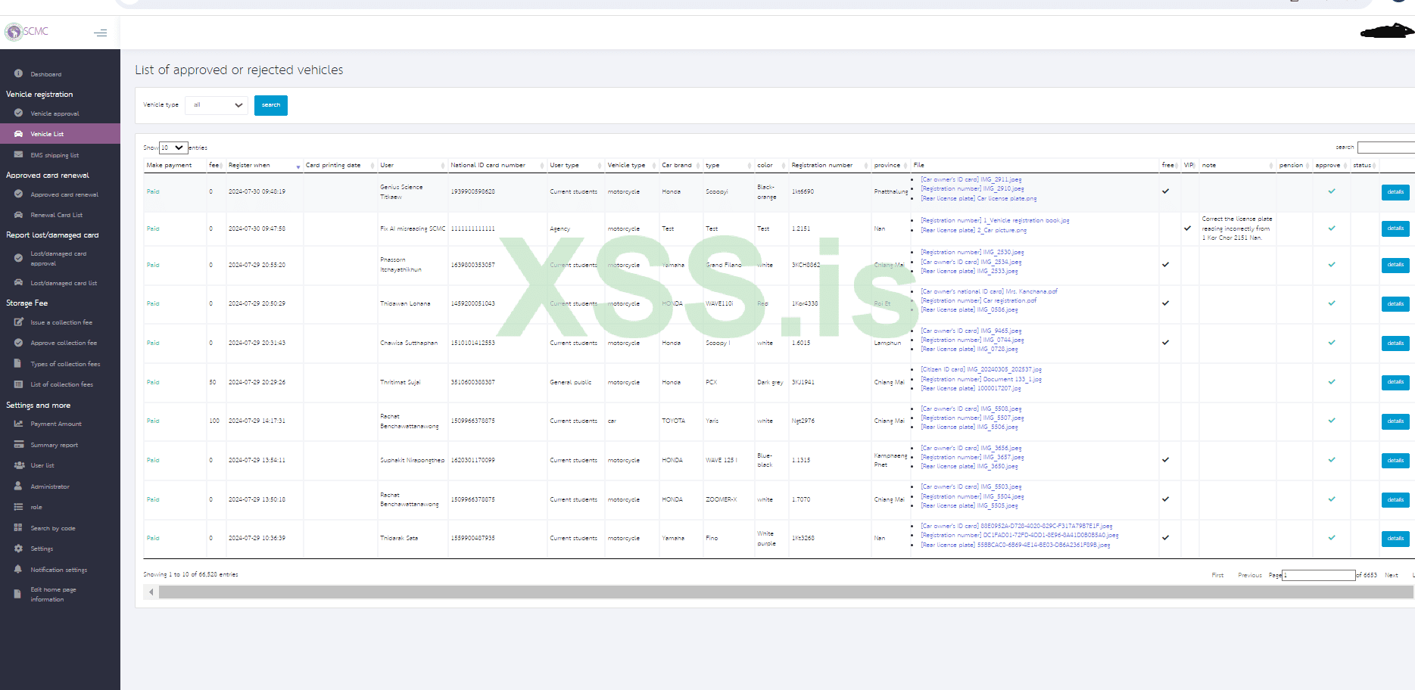Toggle the sidebar hamburger menu
1415x690 pixels.
pos(100,33)
